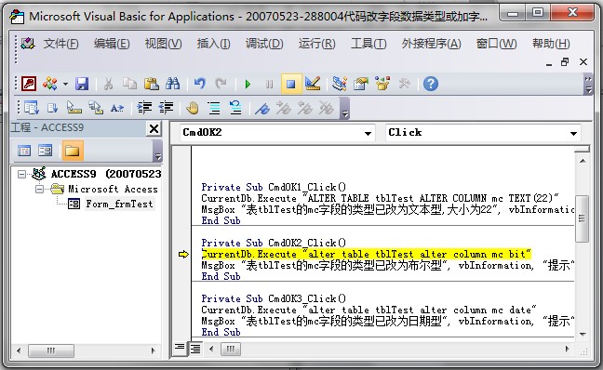603x370 pixels.
Task: Click the Redo arrow icon
Action: tap(221, 84)
